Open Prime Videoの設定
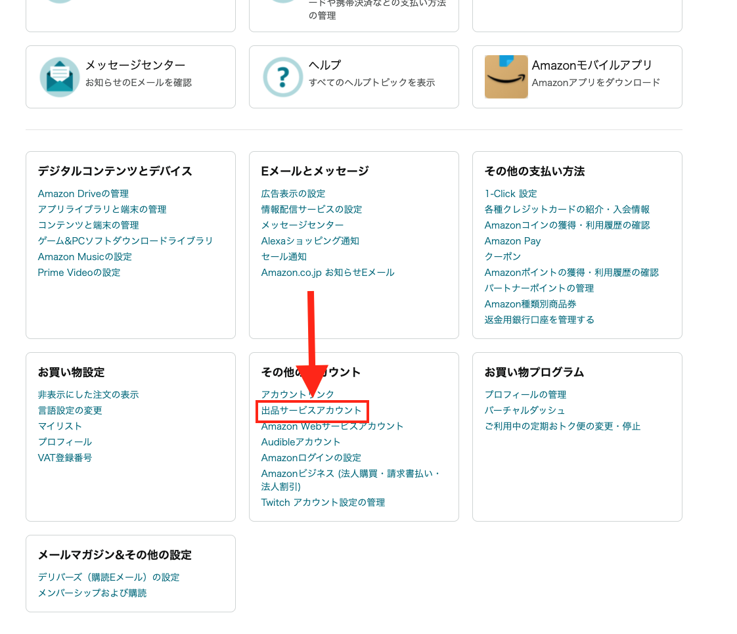737x634 pixels. [79, 272]
